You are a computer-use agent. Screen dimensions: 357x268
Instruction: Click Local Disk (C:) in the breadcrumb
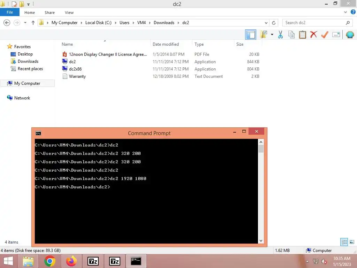[98, 23]
